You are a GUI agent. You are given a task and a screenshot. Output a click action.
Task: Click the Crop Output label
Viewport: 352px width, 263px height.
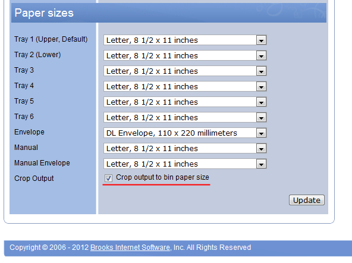pos(34,179)
